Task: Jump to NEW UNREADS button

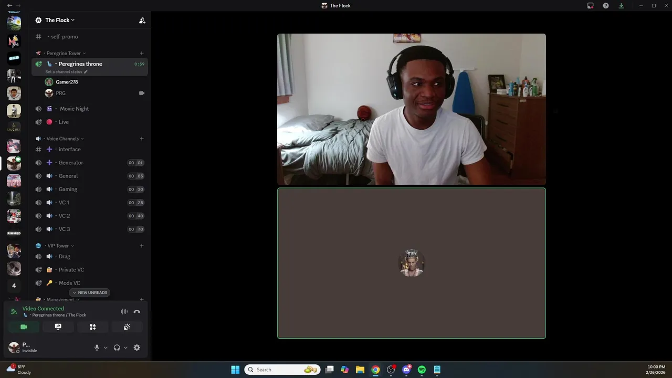Action: pyautogui.click(x=90, y=292)
